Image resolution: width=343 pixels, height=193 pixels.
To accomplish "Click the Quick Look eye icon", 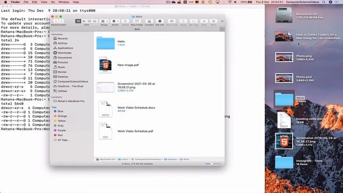I will click(171, 21).
